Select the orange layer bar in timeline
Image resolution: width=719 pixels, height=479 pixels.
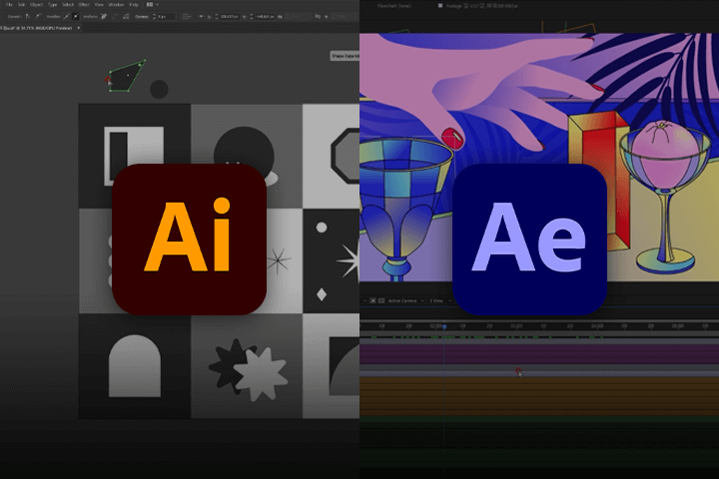click(x=539, y=396)
